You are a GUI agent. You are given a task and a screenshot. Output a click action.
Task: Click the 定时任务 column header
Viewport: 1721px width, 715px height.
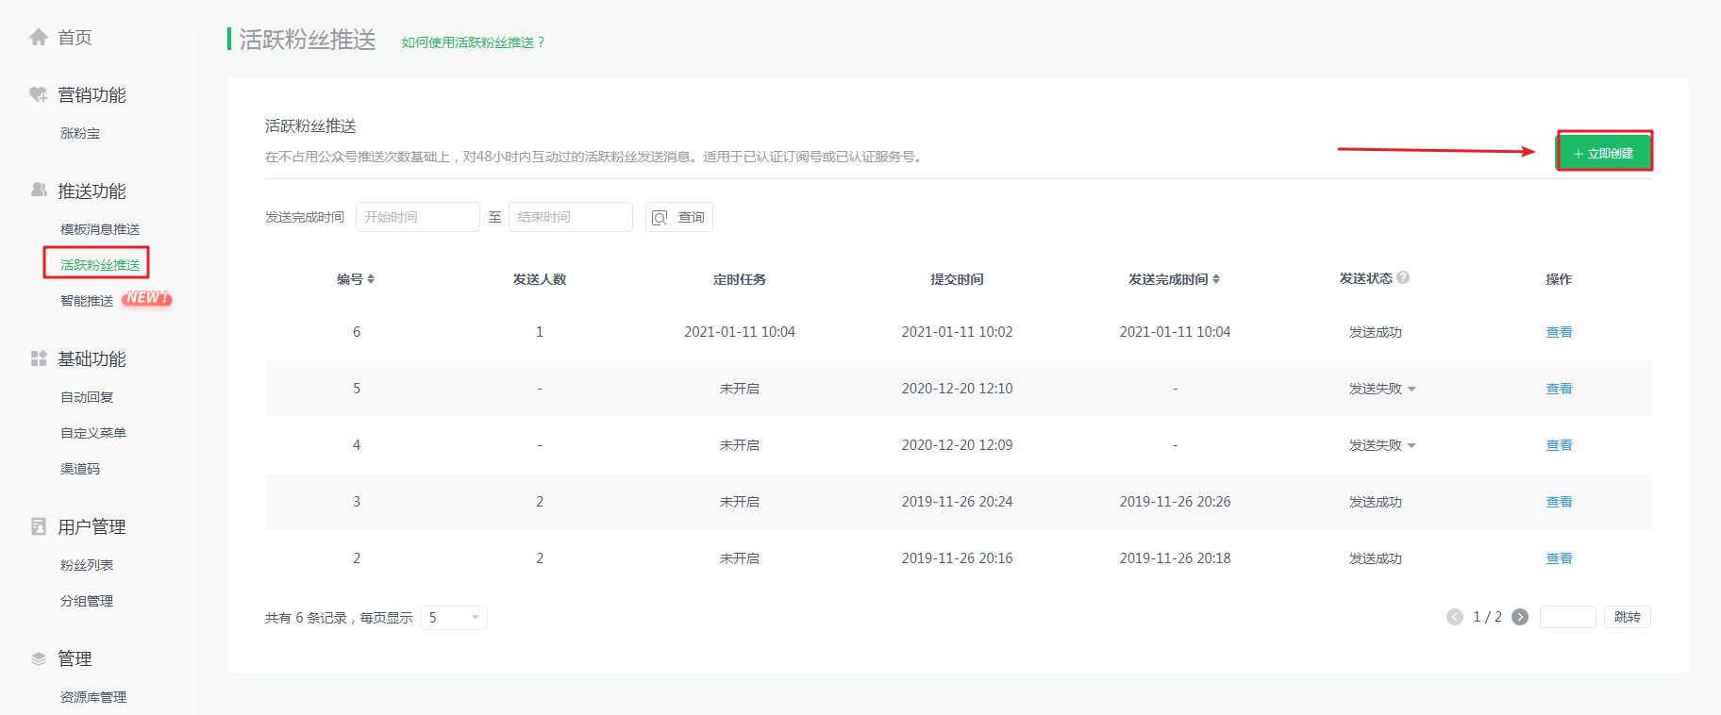pos(740,279)
